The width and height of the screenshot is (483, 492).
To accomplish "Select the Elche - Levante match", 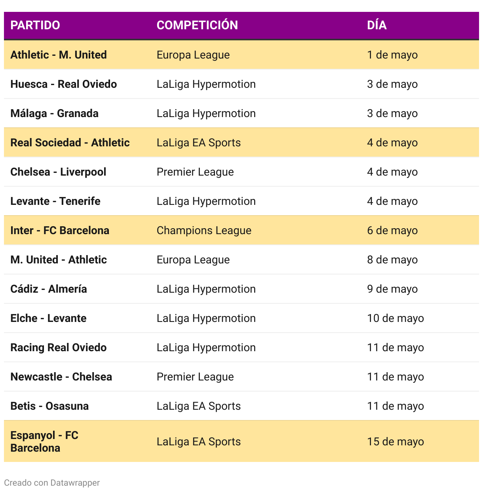I will [x=48, y=318].
